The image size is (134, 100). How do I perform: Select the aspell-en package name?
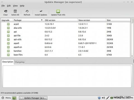point(18,47)
